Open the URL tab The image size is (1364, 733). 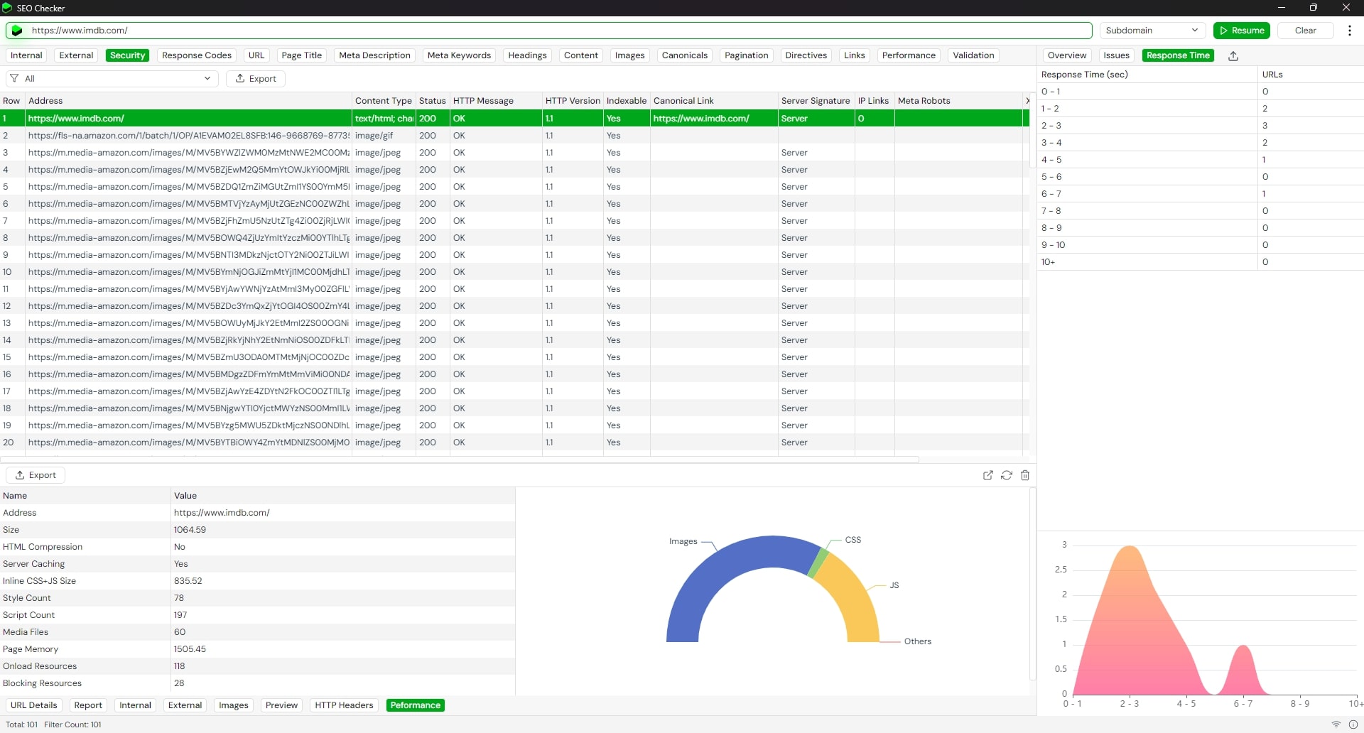tap(256, 55)
